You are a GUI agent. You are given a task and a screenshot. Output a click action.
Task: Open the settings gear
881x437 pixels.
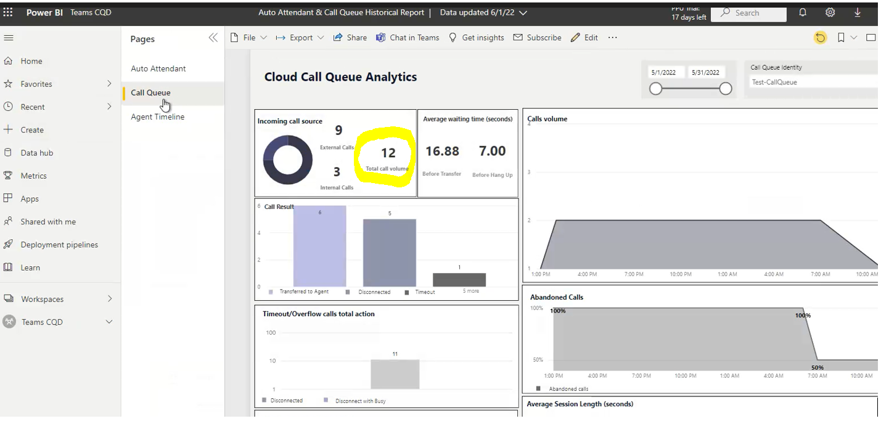point(830,12)
